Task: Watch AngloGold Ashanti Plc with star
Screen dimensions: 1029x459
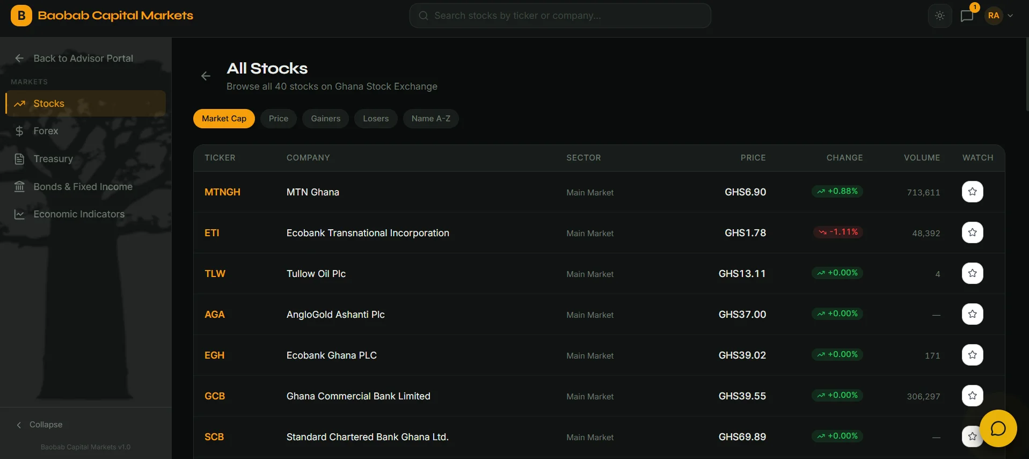Action: (973, 314)
